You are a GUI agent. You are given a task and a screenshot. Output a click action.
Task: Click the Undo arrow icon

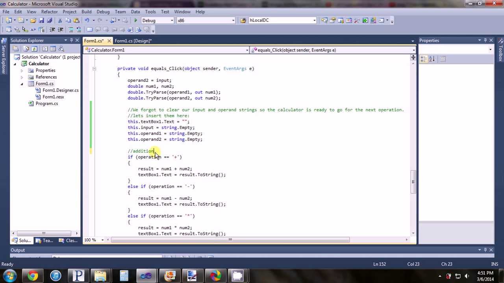point(87,20)
